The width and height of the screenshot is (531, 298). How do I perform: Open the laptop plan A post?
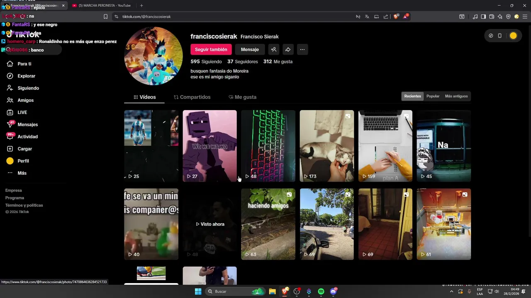pyautogui.click(x=385, y=146)
